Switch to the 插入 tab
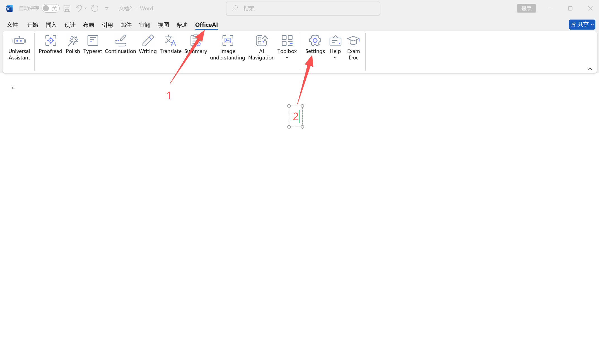This screenshot has width=599, height=340. point(51,25)
